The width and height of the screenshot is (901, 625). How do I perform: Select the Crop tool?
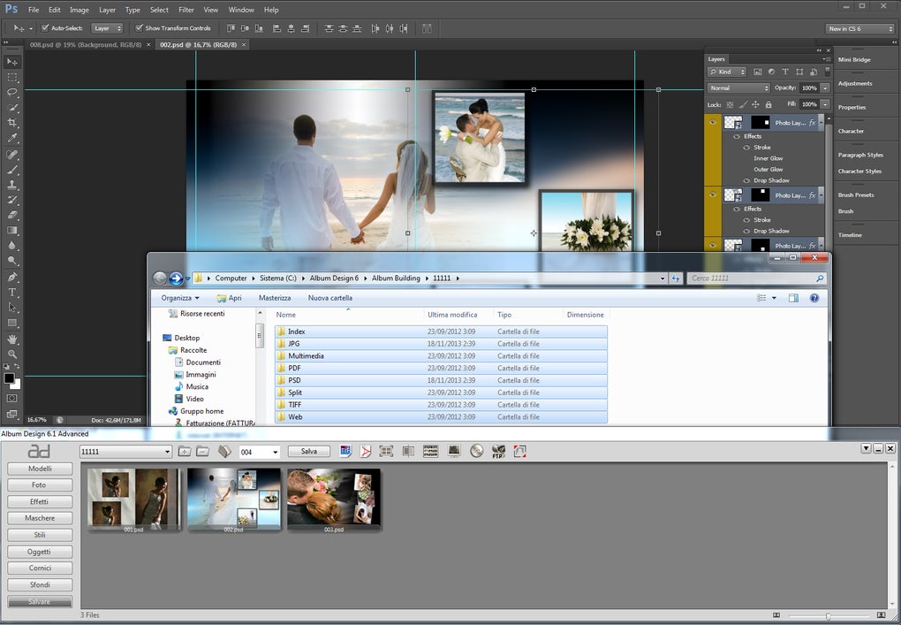point(12,123)
